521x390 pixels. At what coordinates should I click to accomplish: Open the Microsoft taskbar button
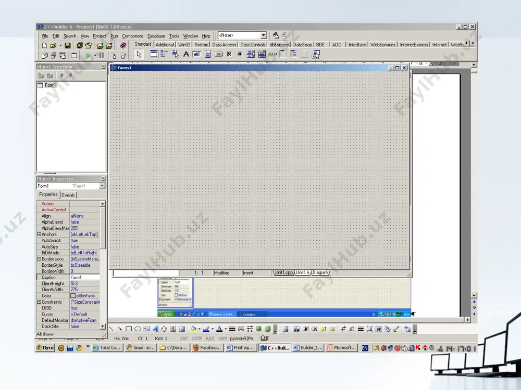(342, 347)
